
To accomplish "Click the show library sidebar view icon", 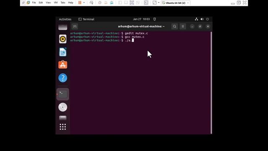I will 120,3.
